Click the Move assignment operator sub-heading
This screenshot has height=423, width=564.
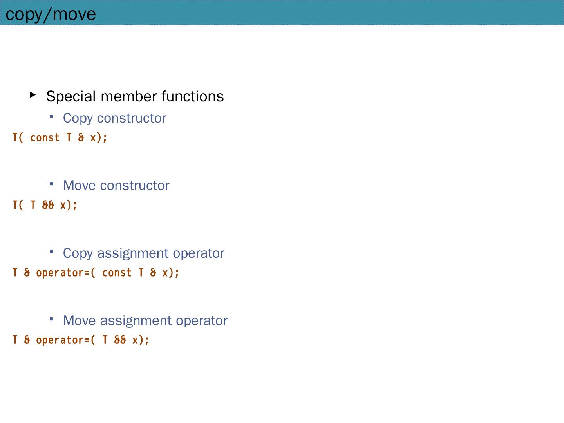[145, 321]
